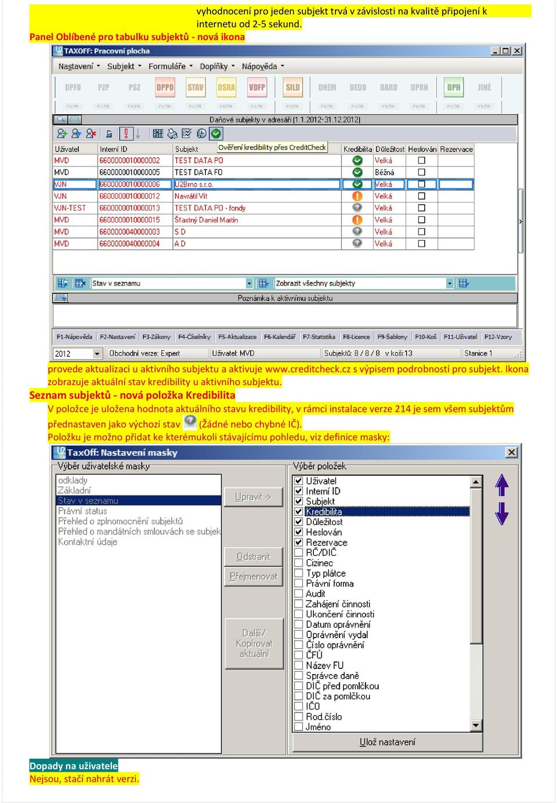Viewport: 557px width, 803px height.
Task: Open the JINÉ forms icon
Action: point(484,88)
